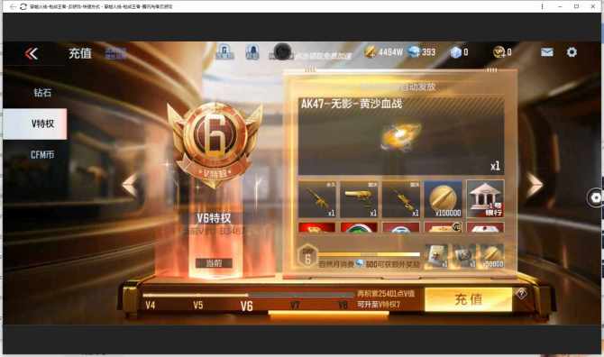Switch to the CFM币 tab
The height and width of the screenshot is (357, 604).
(x=42, y=155)
